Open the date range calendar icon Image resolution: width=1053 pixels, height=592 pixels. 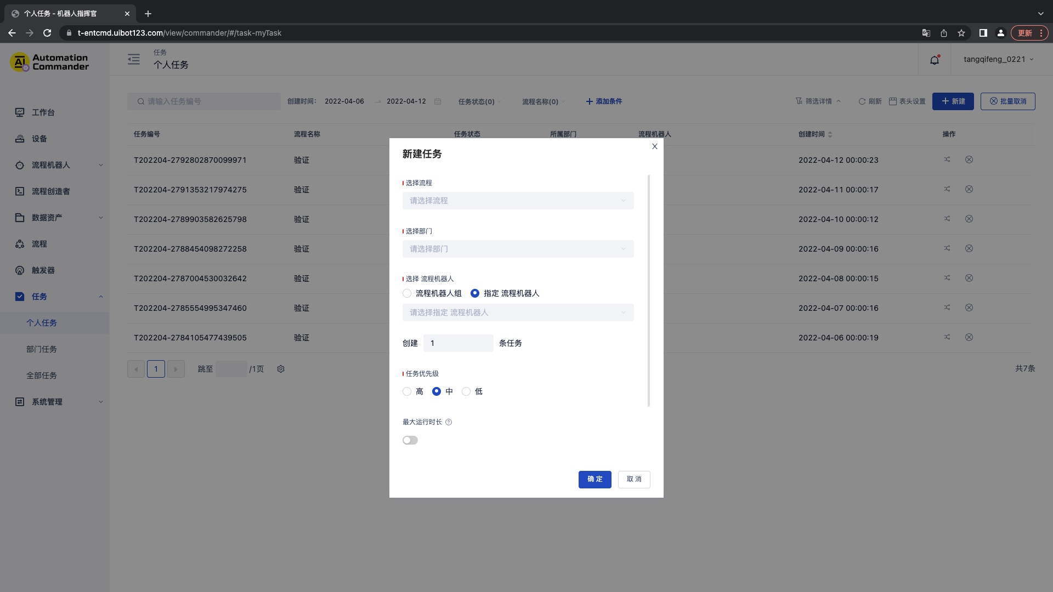(438, 101)
